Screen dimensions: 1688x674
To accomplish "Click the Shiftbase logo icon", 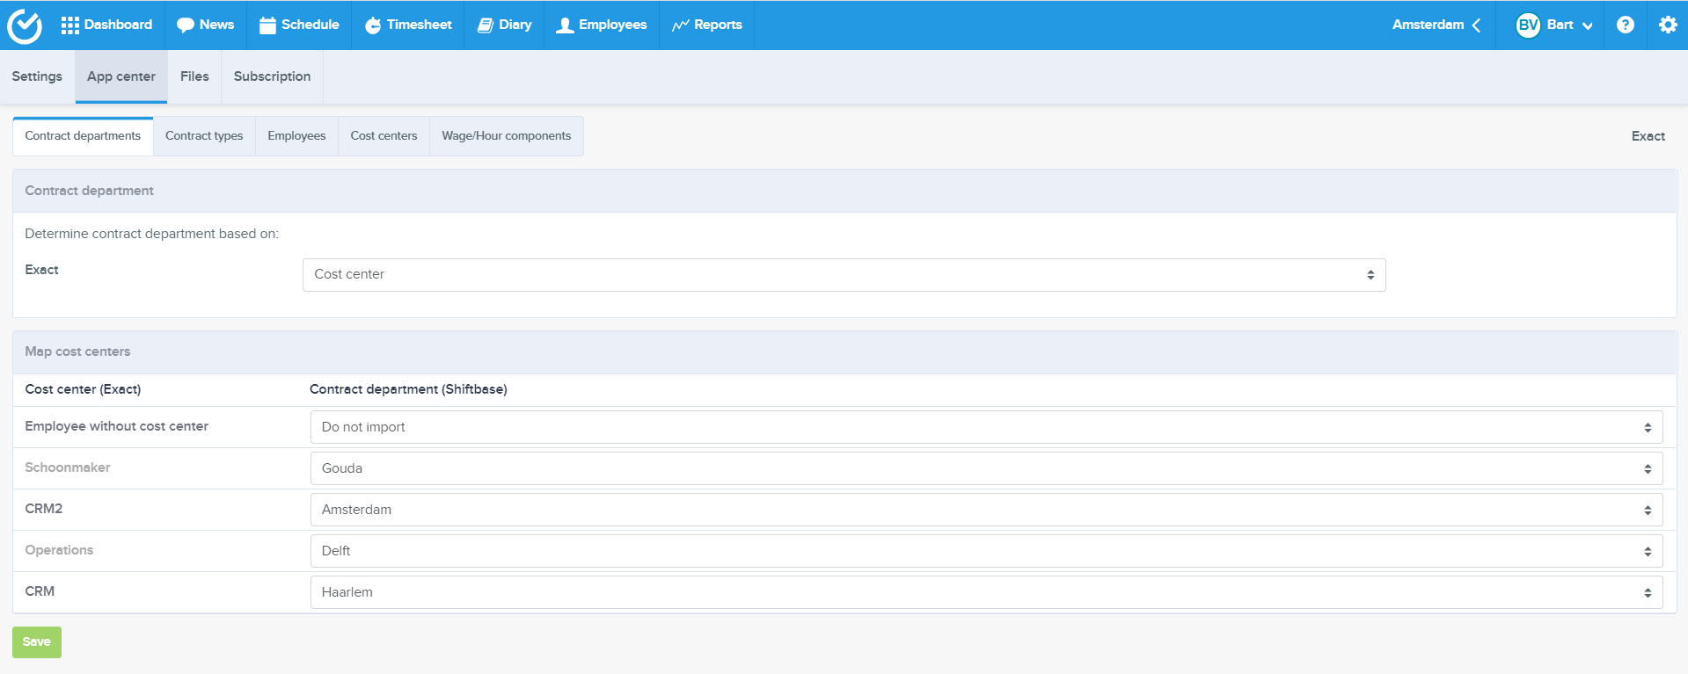I will pyautogui.click(x=25, y=25).
